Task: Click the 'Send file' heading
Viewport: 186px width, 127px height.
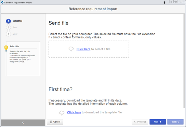Action: (x=58, y=23)
